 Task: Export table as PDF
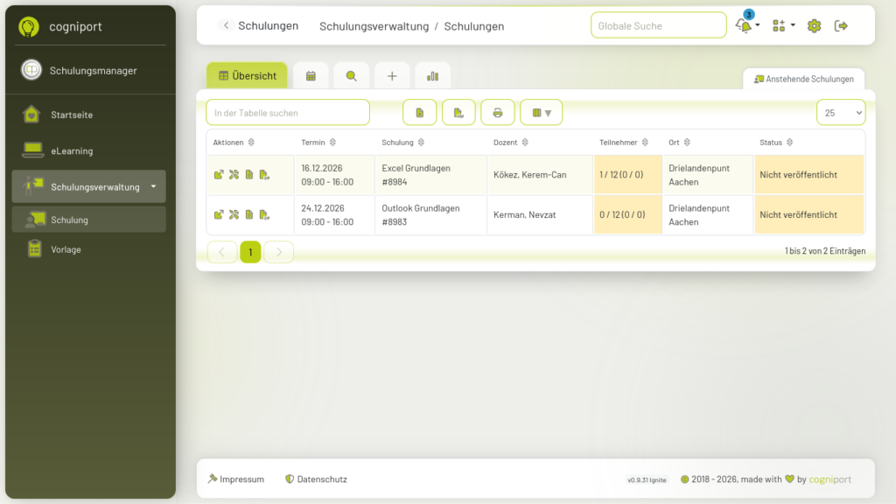458,113
